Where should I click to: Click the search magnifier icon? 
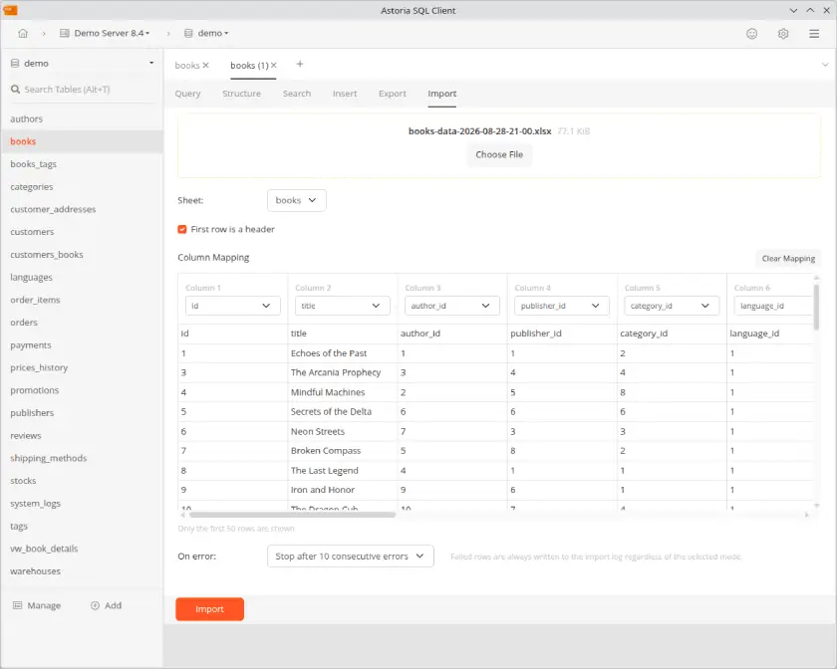point(16,89)
